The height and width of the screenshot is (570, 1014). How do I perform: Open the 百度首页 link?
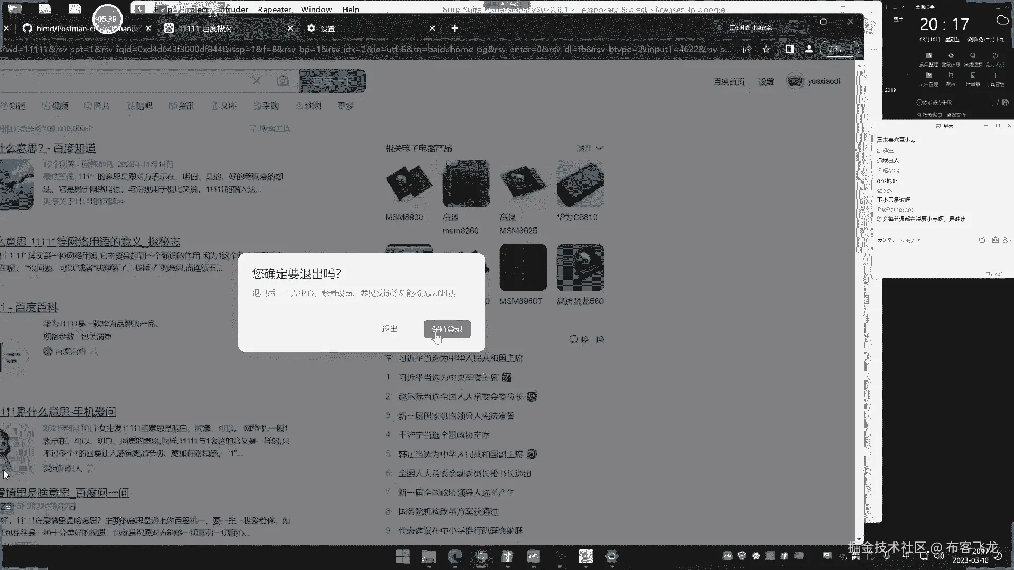click(x=729, y=81)
